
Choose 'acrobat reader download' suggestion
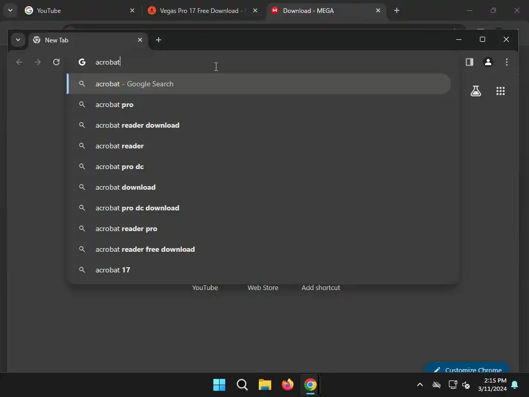pos(259,125)
